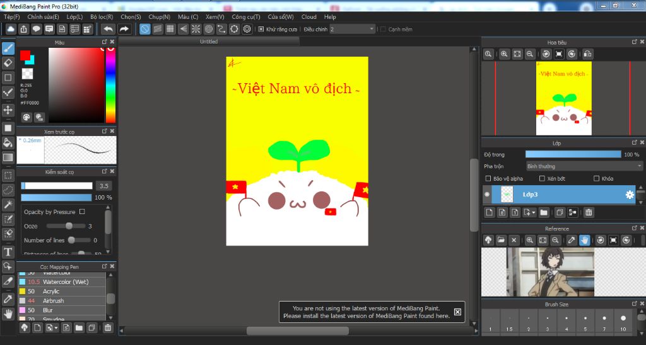
Task: Toggle visibility of layer Lớp3
Action: pyautogui.click(x=488, y=195)
